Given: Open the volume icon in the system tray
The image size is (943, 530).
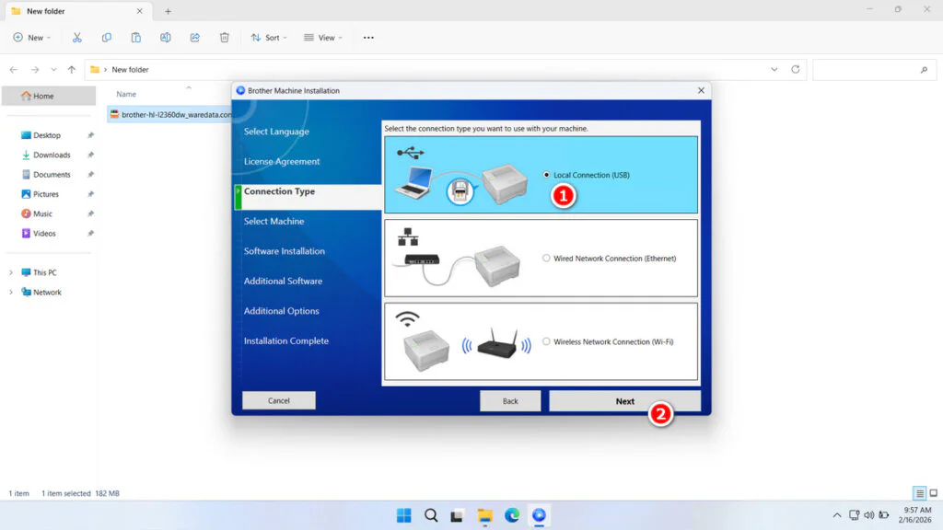Looking at the screenshot, I should (869, 514).
